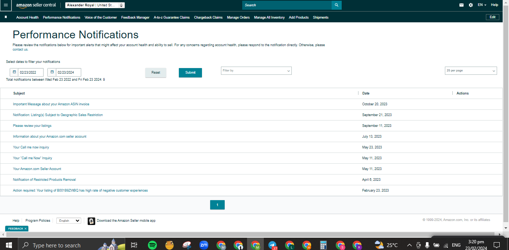This screenshot has height=250, width=509.
Task: Go to Manage Orders
Action: click(x=238, y=17)
